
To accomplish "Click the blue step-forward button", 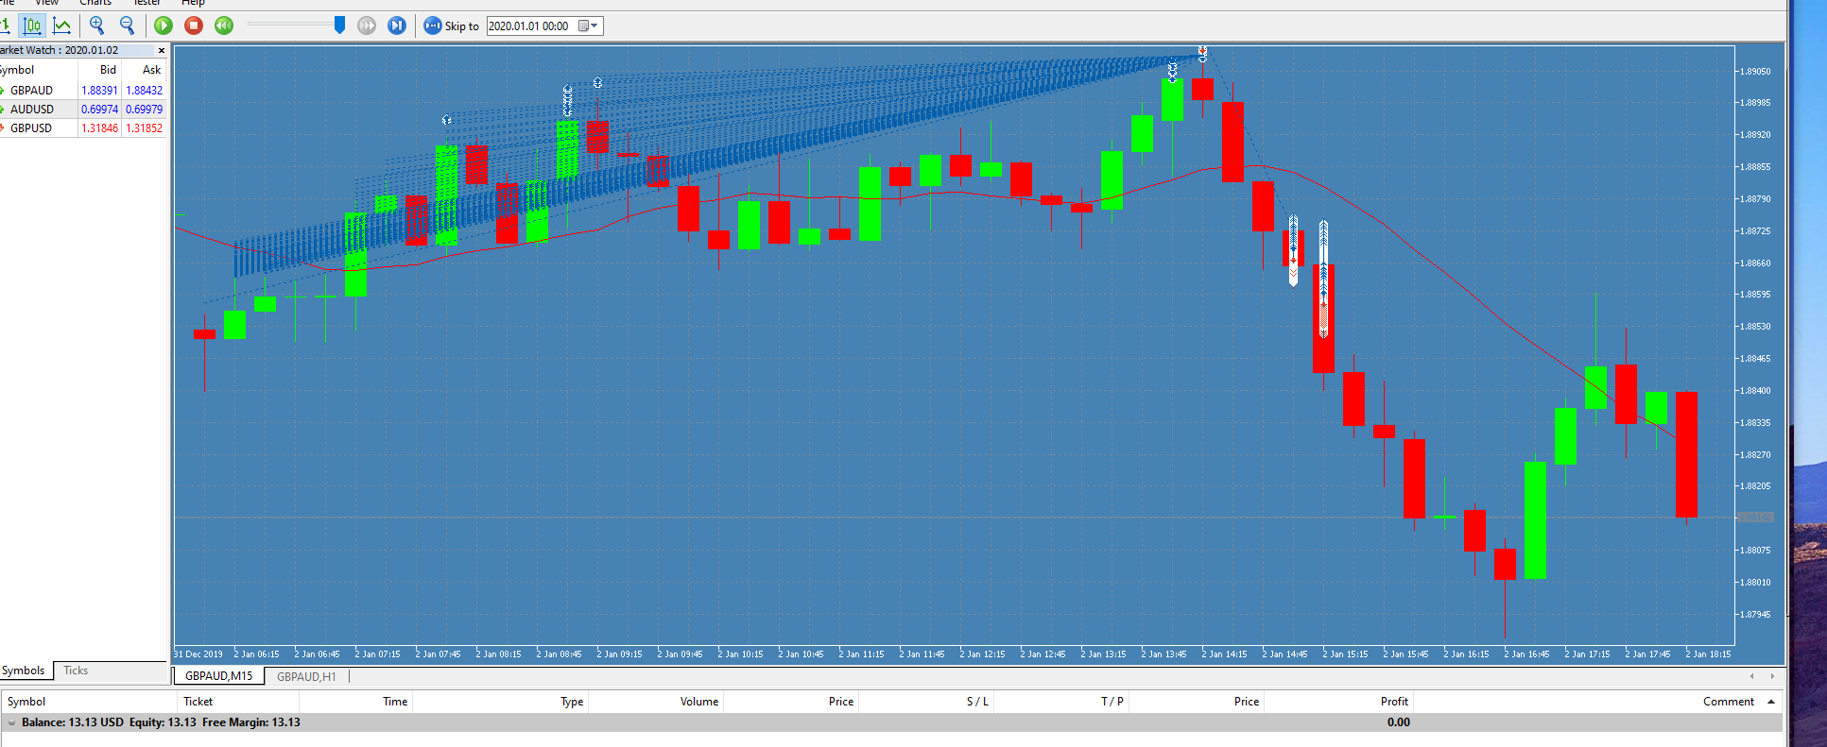I will [x=397, y=25].
